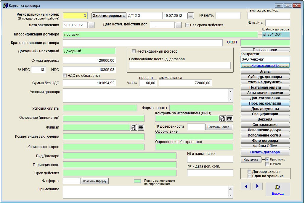Open date picker next to 19.07.2012 registration date
The image size is (305, 203).
[x=191, y=16]
